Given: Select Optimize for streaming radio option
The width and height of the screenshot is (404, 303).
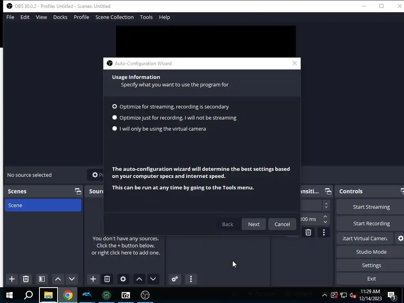Looking at the screenshot, I should pos(115,107).
